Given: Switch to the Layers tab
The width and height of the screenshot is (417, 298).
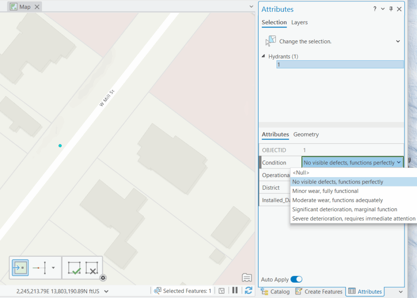Looking at the screenshot, I should (299, 22).
